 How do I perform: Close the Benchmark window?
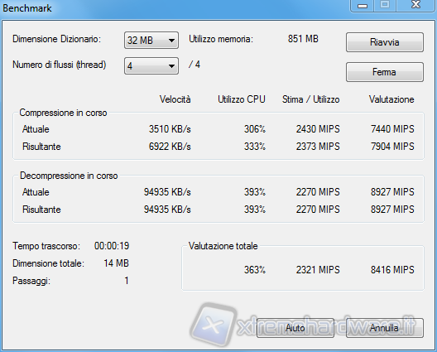(415, 5)
